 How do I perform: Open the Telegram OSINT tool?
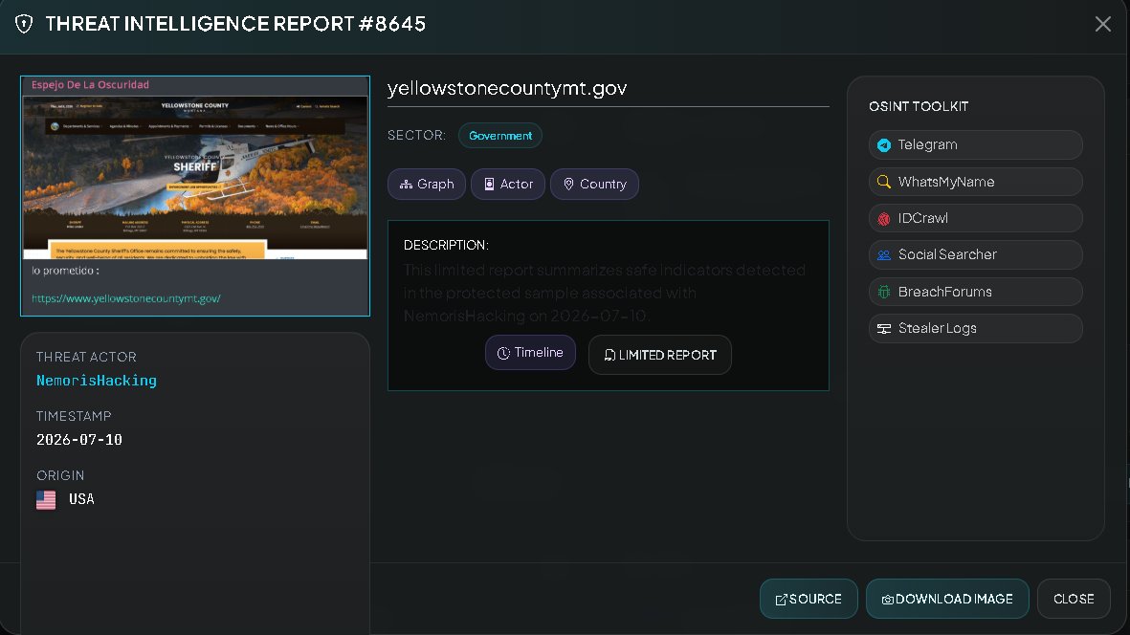[975, 144]
